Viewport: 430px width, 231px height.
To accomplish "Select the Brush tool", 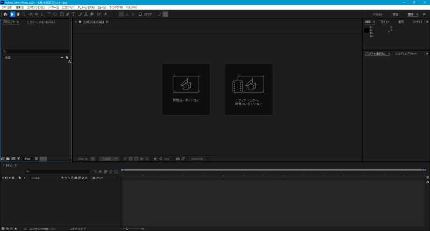I will click(x=80, y=15).
